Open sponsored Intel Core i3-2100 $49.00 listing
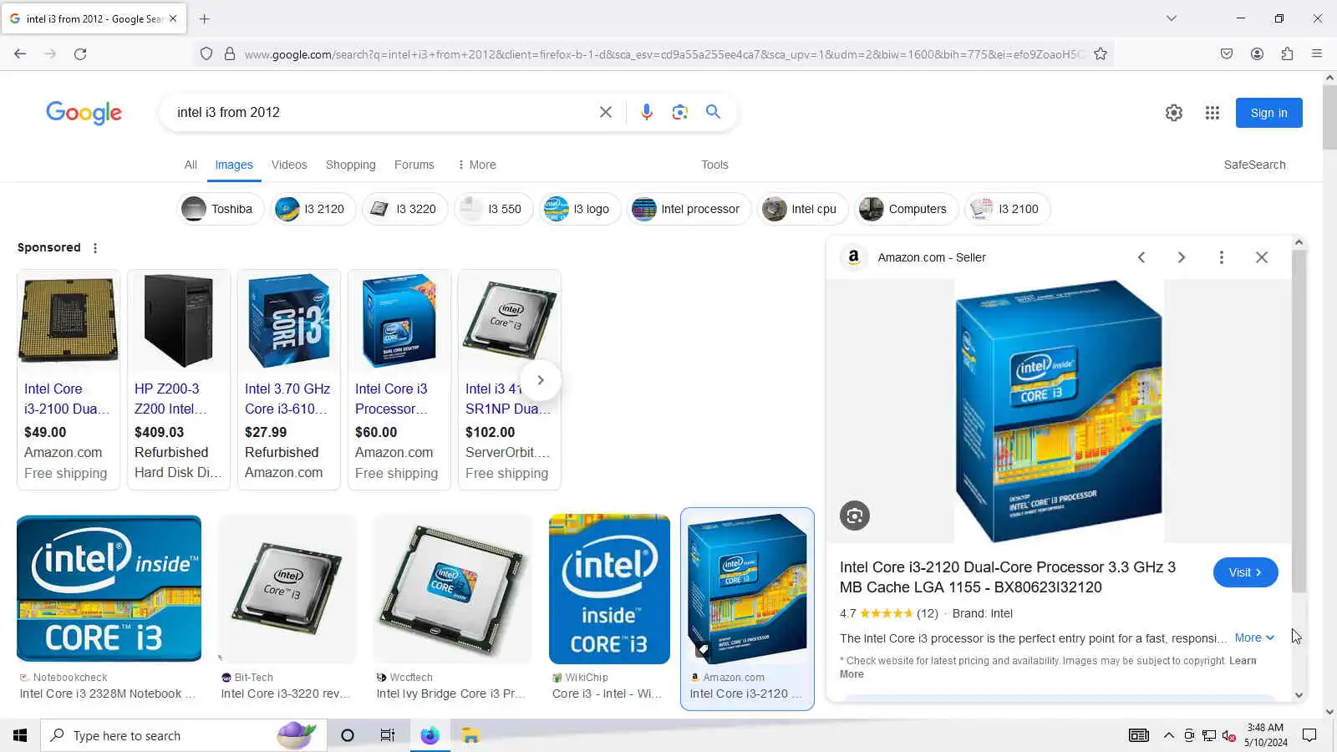This screenshot has height=752, width=1337. 69,379
